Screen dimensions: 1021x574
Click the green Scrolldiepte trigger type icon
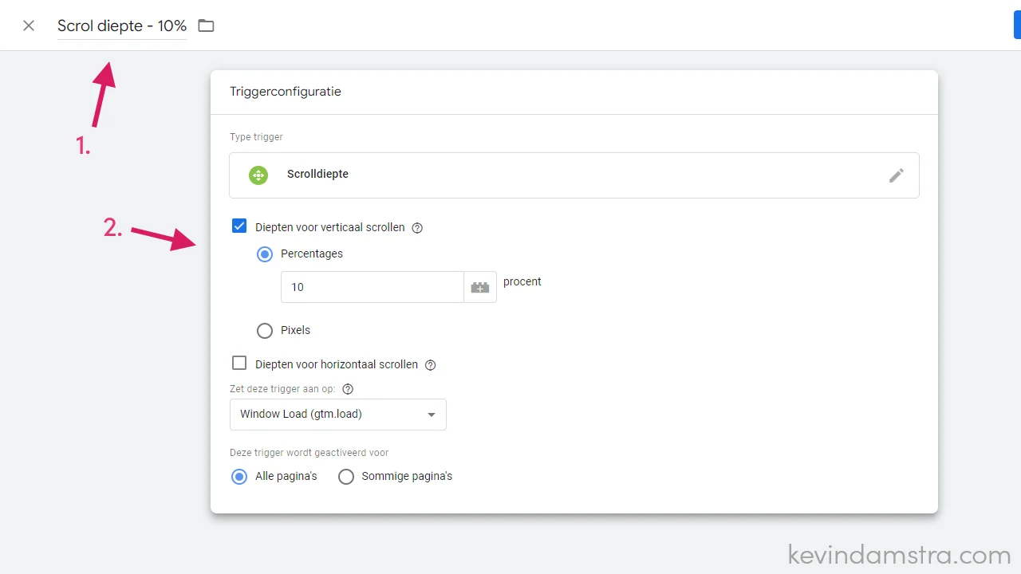pos(258,175)
